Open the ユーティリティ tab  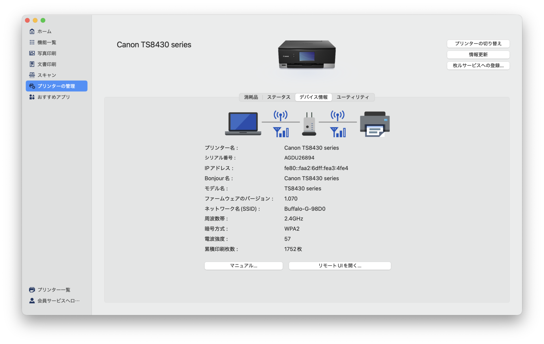click(352, 97)
